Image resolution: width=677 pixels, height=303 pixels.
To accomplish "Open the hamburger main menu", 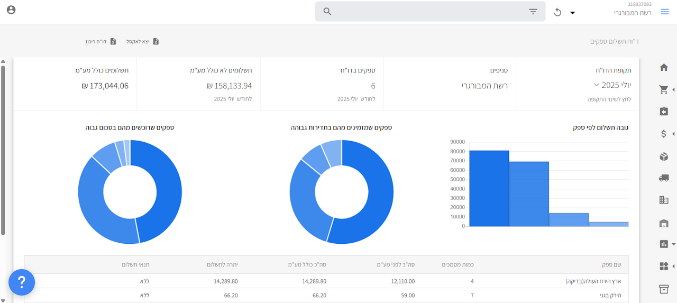I will click(665, 12).
